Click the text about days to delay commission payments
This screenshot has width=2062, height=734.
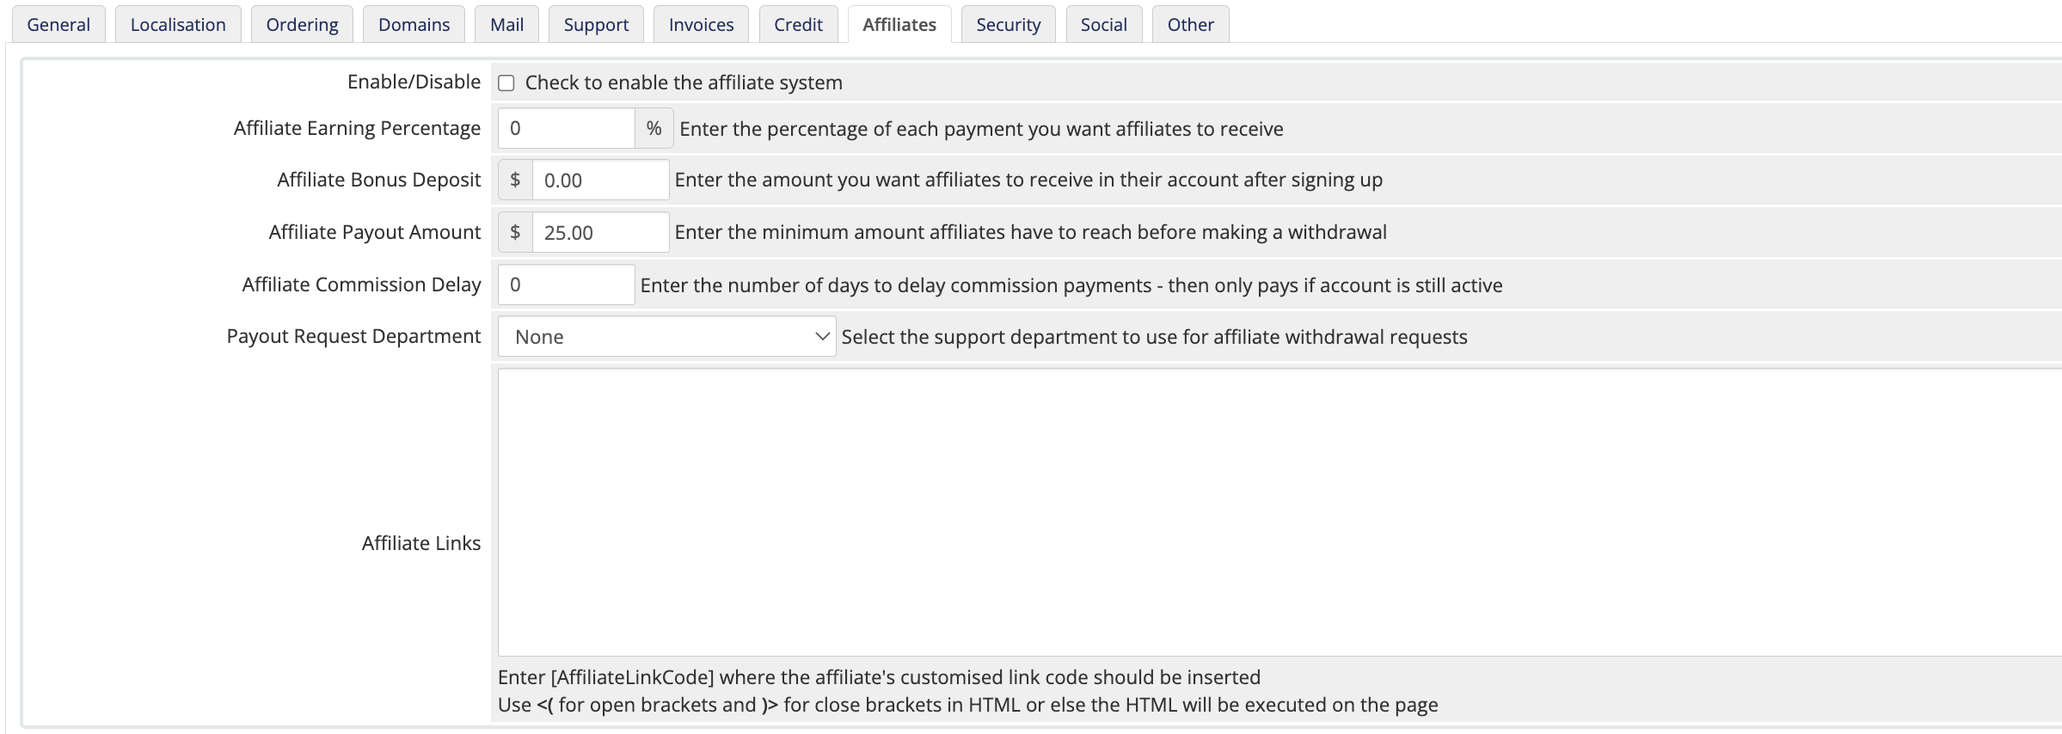pos(1071,285)
